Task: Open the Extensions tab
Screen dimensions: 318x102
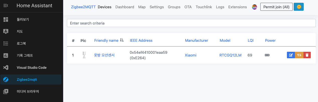Action: tap(237, 7)
